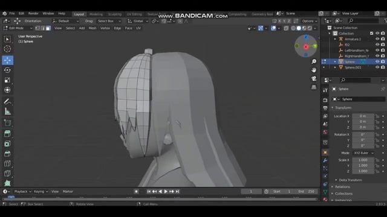Select the Loop Cut tool
This screenshot has width=387, height=217.
tap(7, 163)
